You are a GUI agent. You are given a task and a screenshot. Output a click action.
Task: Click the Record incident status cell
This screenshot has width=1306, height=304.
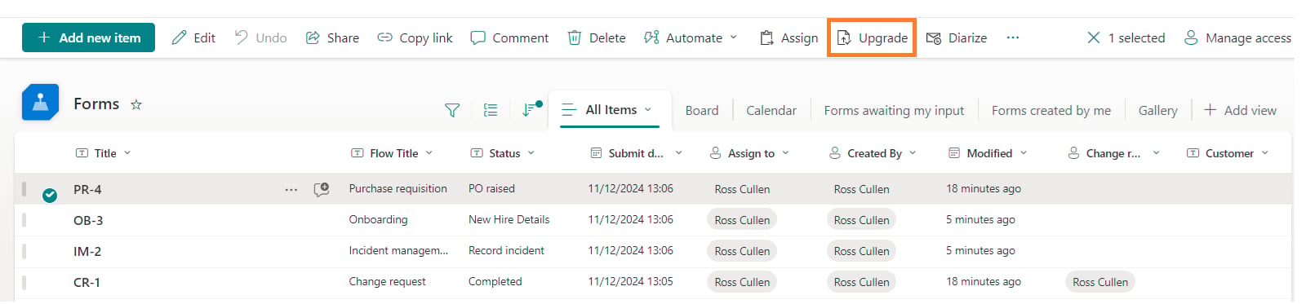(506, 250)
